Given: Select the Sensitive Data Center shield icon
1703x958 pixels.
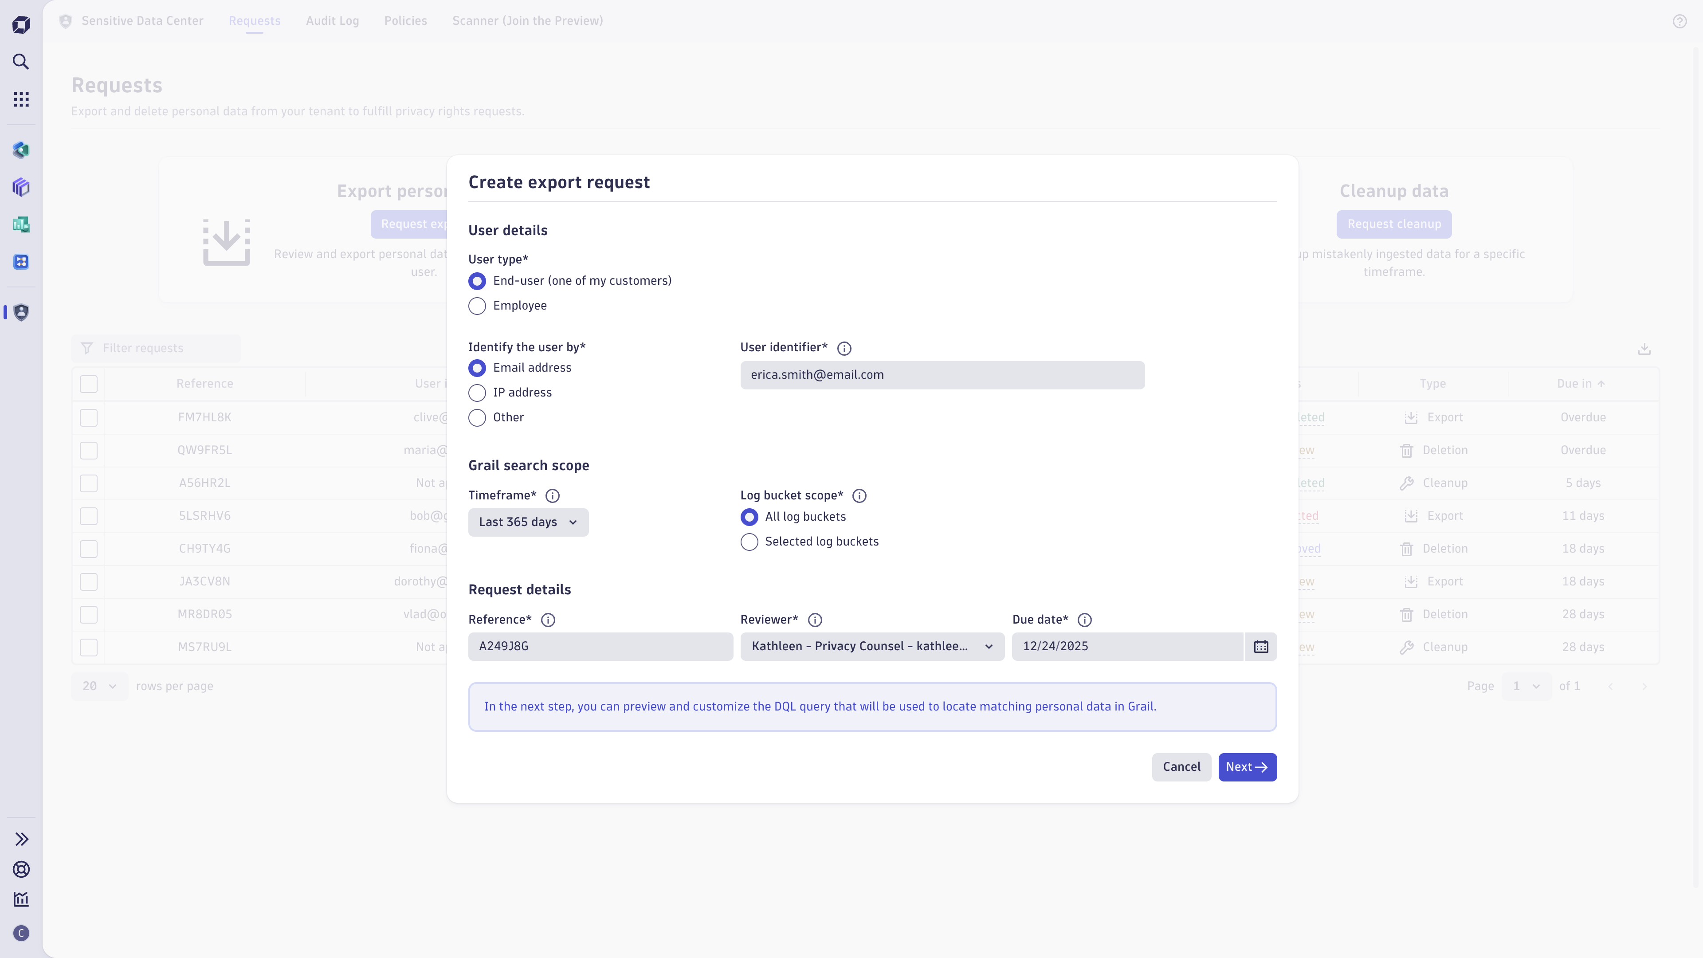Looking at the screenshot, I should coord(22,312).
